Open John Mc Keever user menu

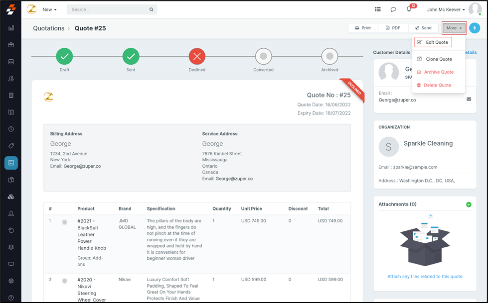446,9
